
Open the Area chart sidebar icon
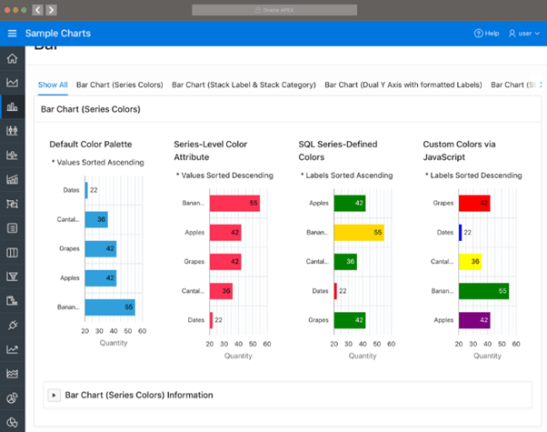coord(12,83)
